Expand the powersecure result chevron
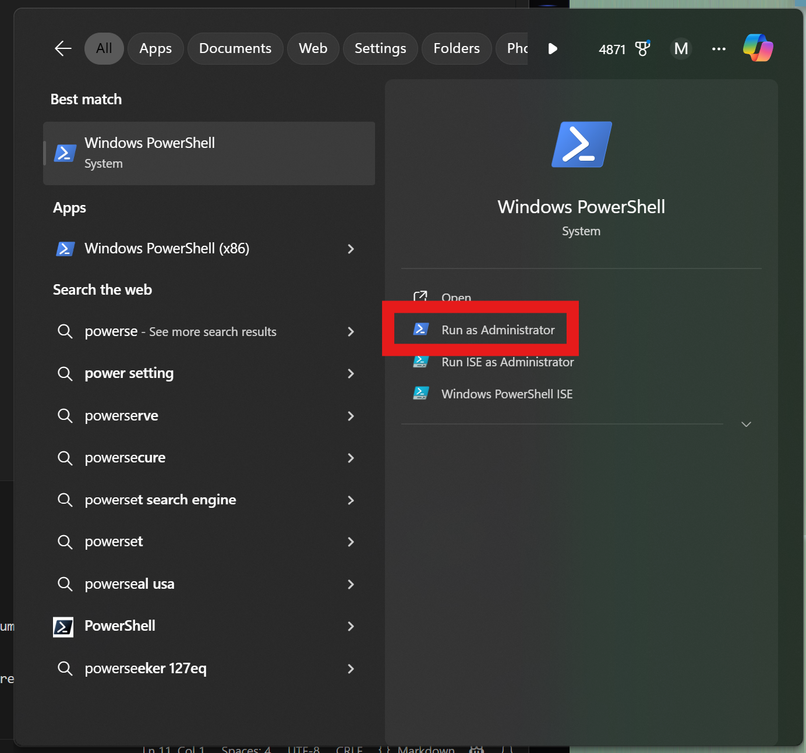Screen dimensions: 806x753 (x=351, y=458)
